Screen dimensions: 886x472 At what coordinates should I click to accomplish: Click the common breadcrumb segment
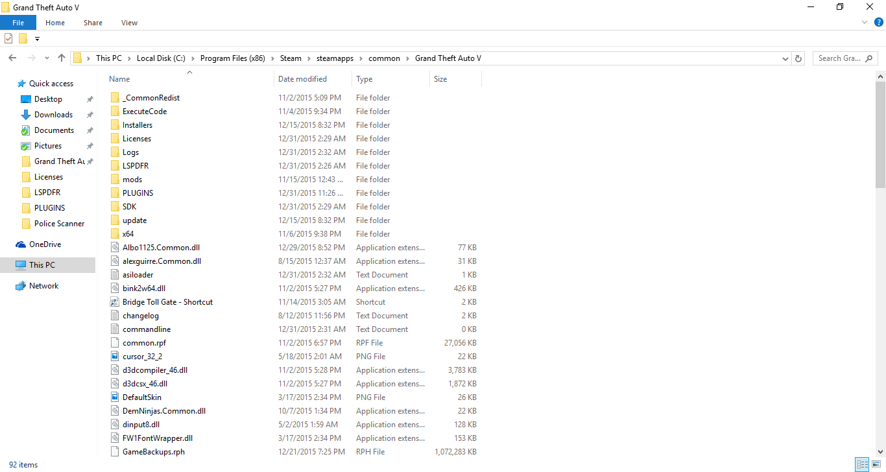(384, 58)
